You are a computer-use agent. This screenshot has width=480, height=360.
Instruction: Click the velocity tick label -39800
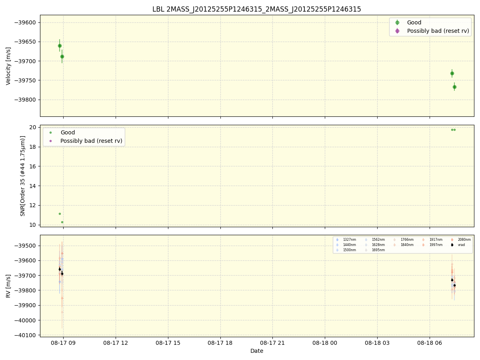click(25, 100)
